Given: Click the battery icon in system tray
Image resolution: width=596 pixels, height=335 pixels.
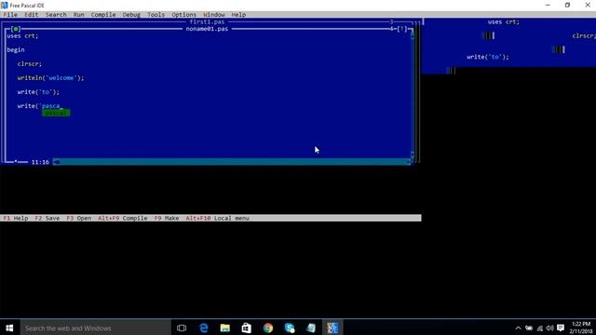Looking at the screenshot, I should [529, 328].
